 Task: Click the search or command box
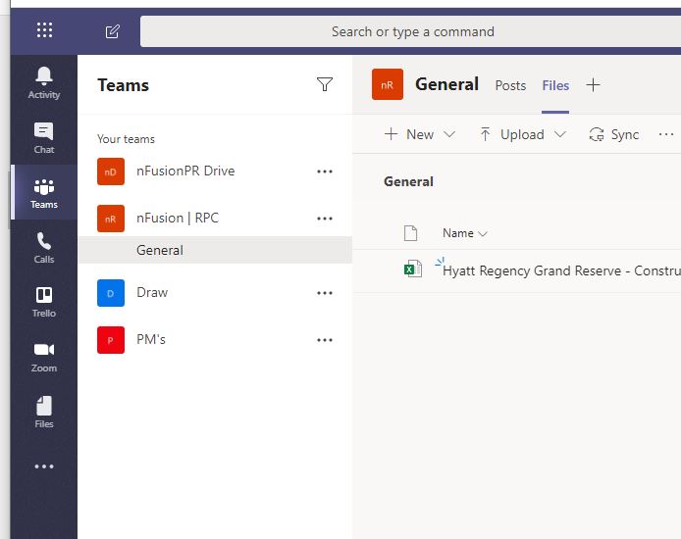(x=410, y=31)
